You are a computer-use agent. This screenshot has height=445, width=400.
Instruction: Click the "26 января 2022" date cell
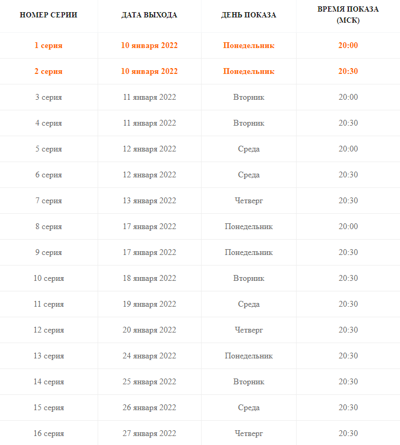coord(149,408)
